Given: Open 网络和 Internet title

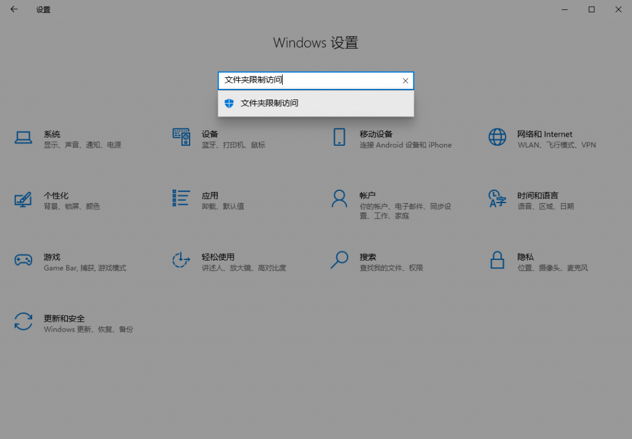Looking at the screenshot, I should coord(545,134).
